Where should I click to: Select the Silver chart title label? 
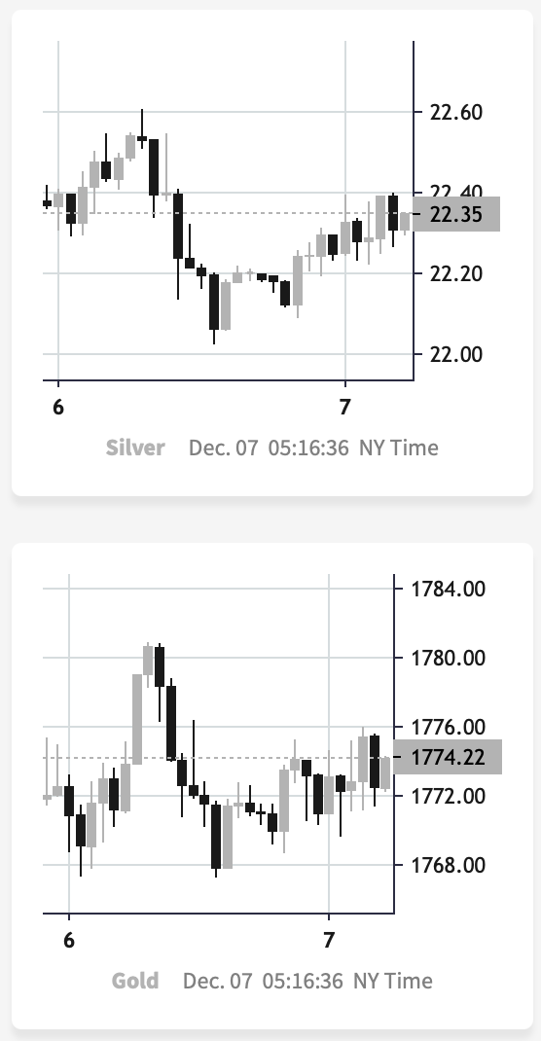(134, 448)
